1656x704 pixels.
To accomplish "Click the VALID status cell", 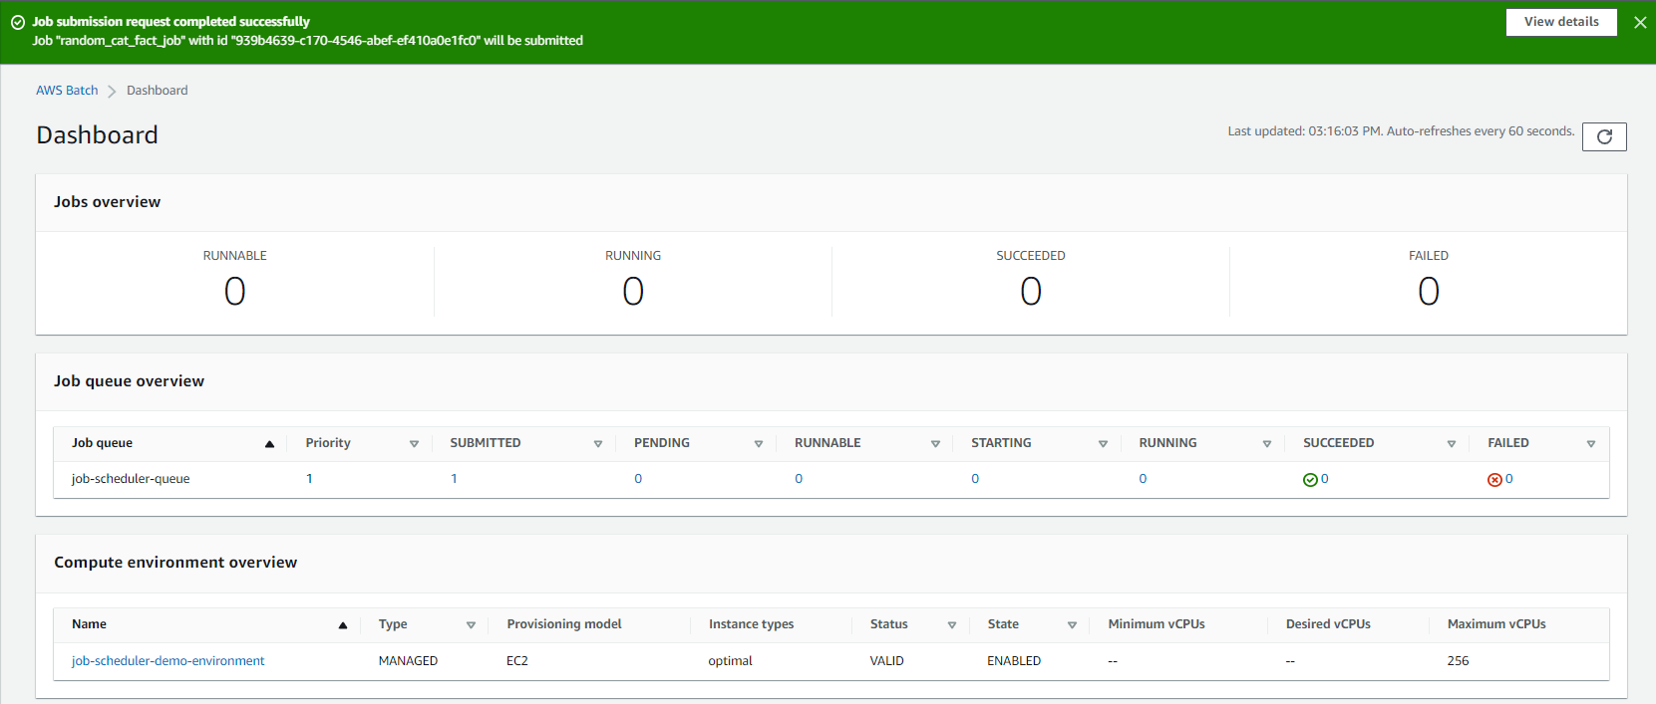I will click(887, 661).
